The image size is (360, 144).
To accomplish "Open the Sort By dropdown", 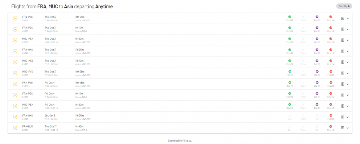I will 344,6.
